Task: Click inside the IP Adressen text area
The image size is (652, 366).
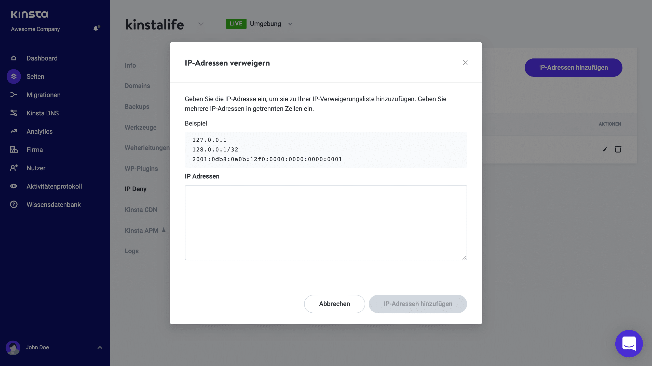Action: tap(325, 222)
